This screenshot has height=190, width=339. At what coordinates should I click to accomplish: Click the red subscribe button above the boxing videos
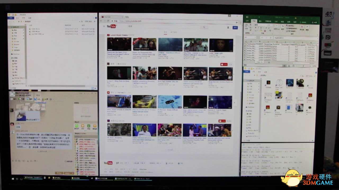tap(224, 64)
